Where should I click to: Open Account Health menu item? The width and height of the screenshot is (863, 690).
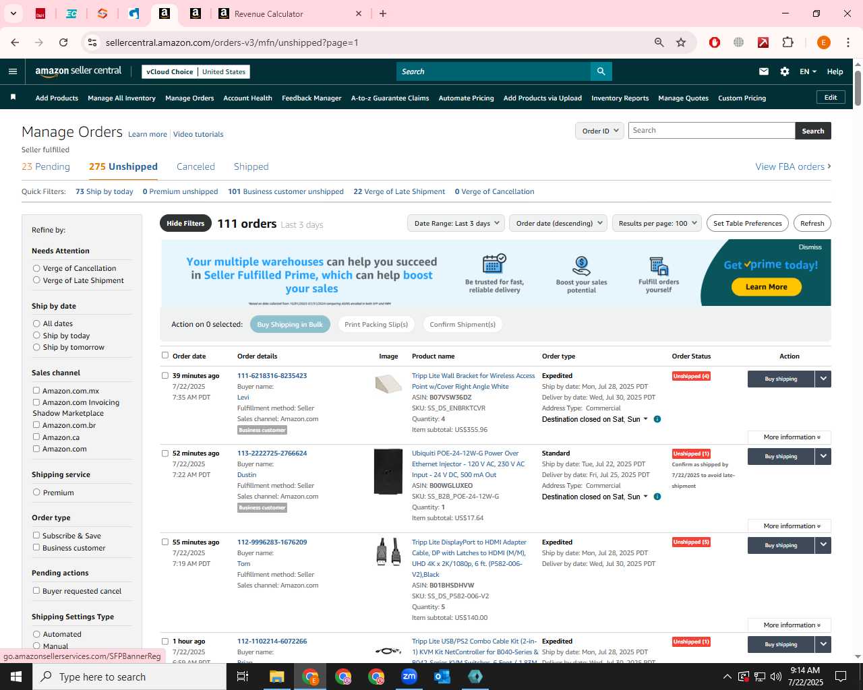tap(247, 98)
